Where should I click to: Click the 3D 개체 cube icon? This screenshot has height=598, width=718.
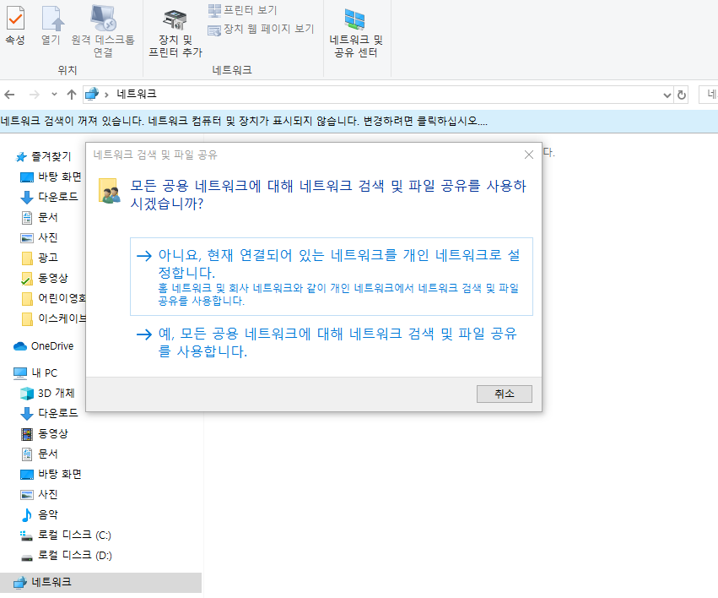point(27,393)
